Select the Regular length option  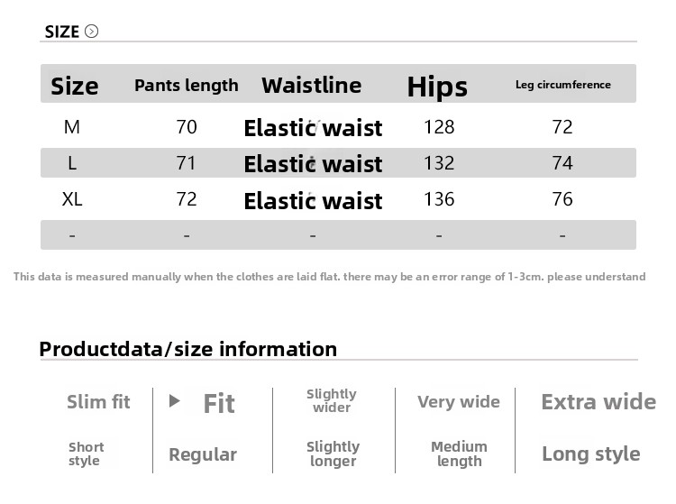[x=203, y=454]
